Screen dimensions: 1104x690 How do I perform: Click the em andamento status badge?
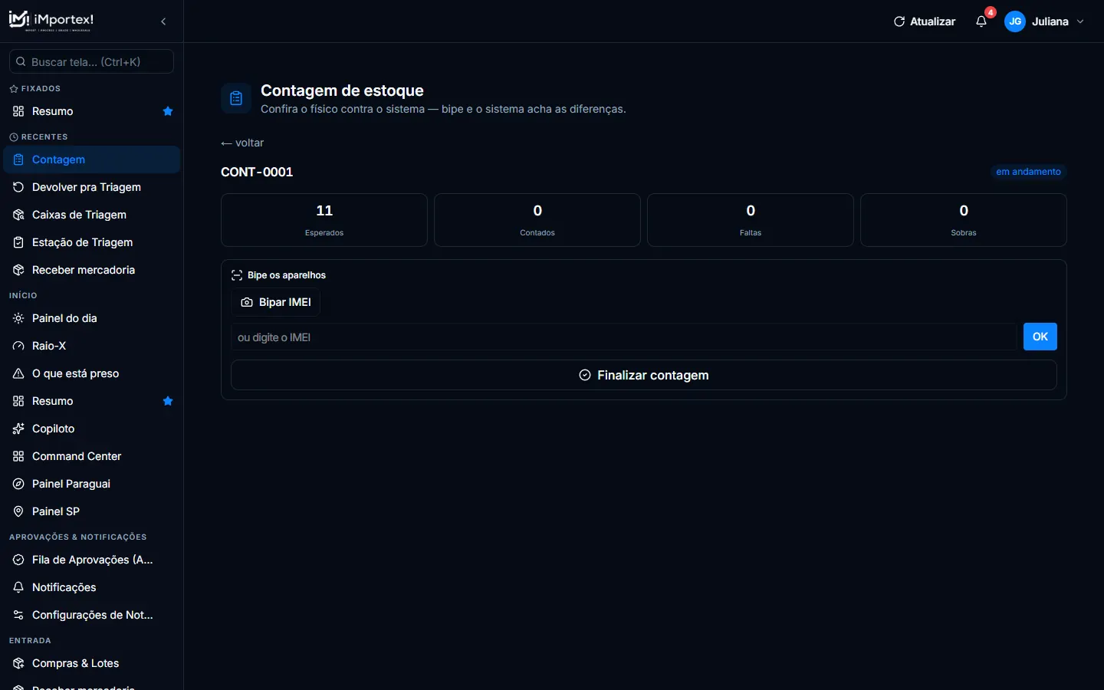pos(1028,172)
